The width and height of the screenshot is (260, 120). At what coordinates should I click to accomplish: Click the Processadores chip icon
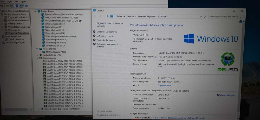pyautogui.click(x=41, y=58)
